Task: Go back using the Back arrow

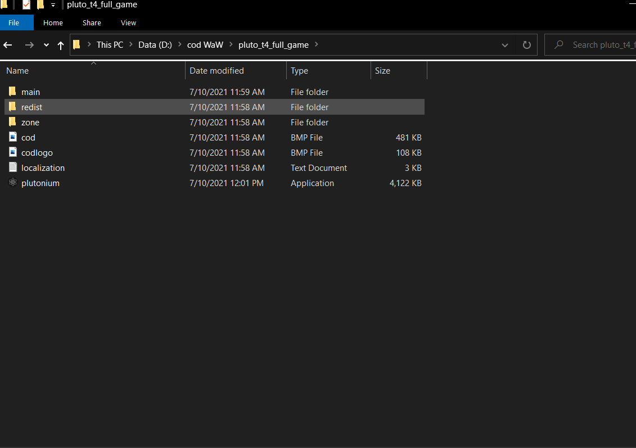Action: pyautogui.click(x=8, y=45)
